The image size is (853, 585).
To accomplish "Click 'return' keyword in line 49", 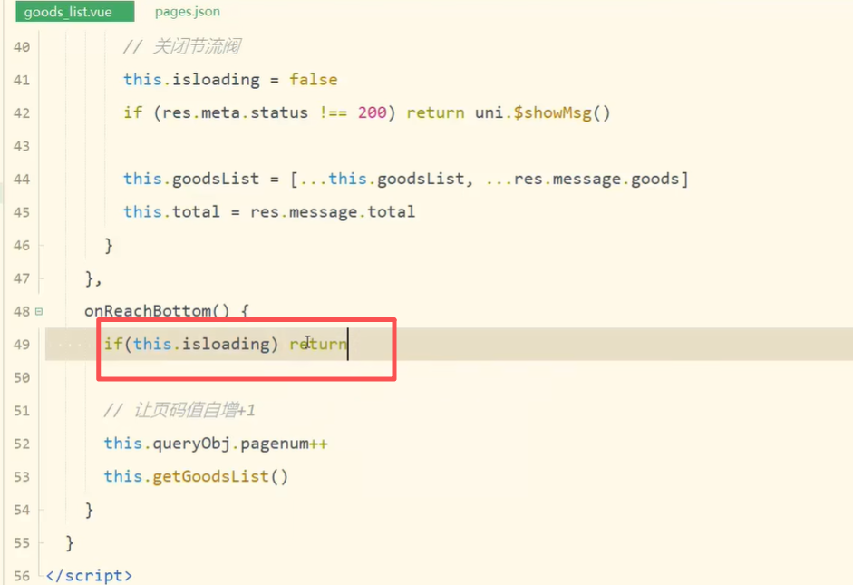I will pos(317,344).
